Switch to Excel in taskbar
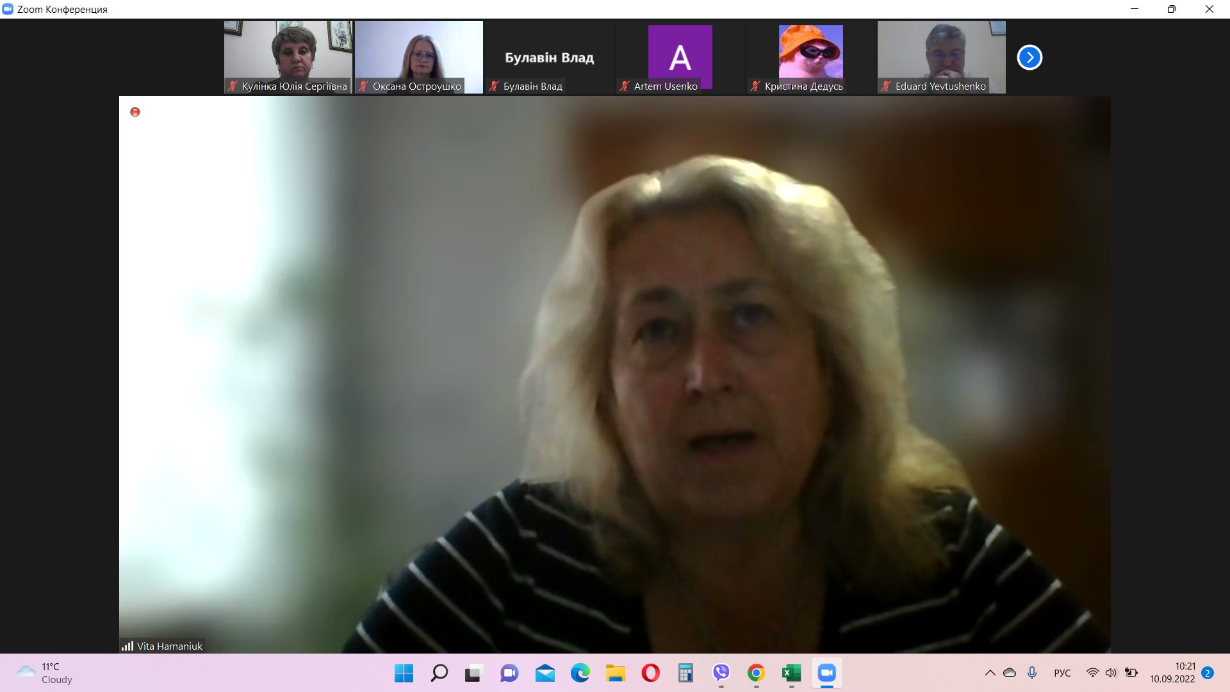Viewport: 1230px width, 692px height. [791, 673]
